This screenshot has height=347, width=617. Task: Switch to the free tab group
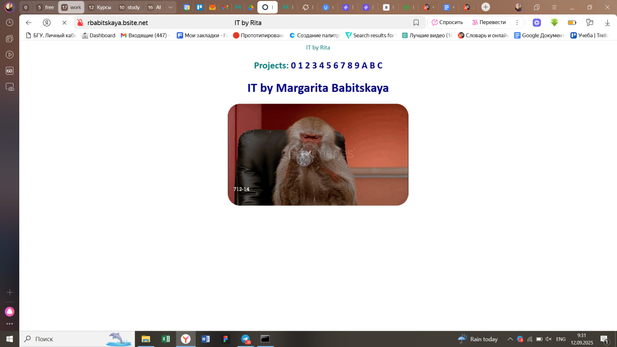point(46,7)
